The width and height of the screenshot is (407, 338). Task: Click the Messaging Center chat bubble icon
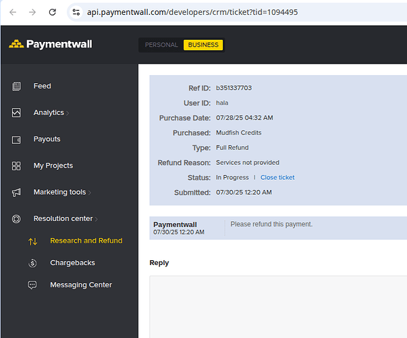coord(32,285)
